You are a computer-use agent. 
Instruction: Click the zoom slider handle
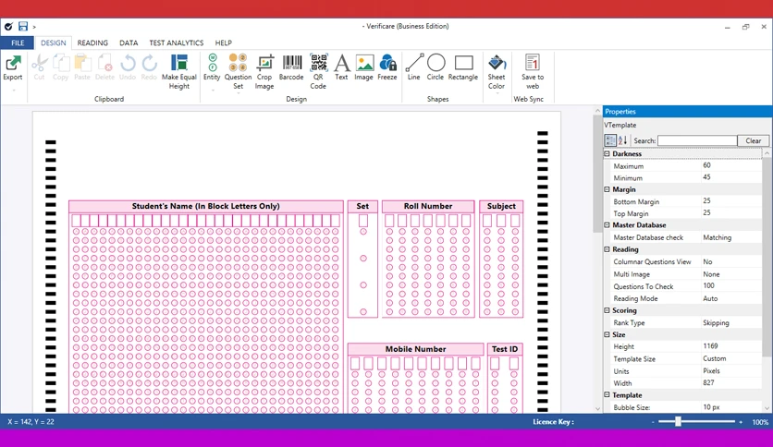coord(678,421)
